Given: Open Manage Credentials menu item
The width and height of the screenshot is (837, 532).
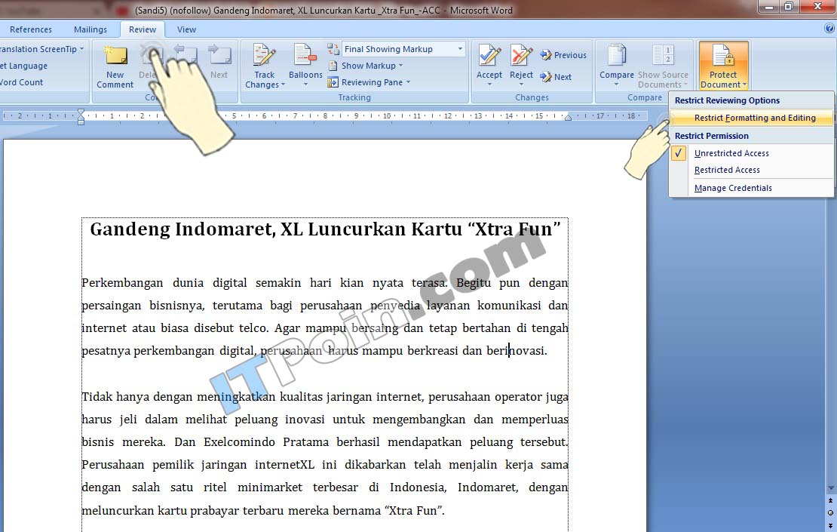Looking at the screenshot, I should pos(733,188).
